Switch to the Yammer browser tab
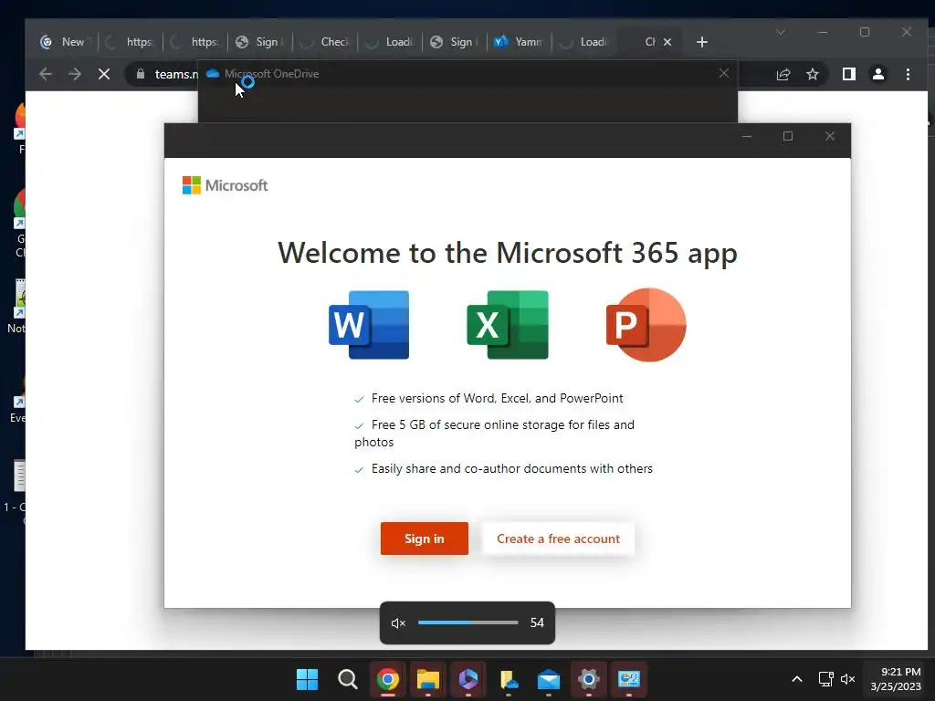 (x=520, y=42)
